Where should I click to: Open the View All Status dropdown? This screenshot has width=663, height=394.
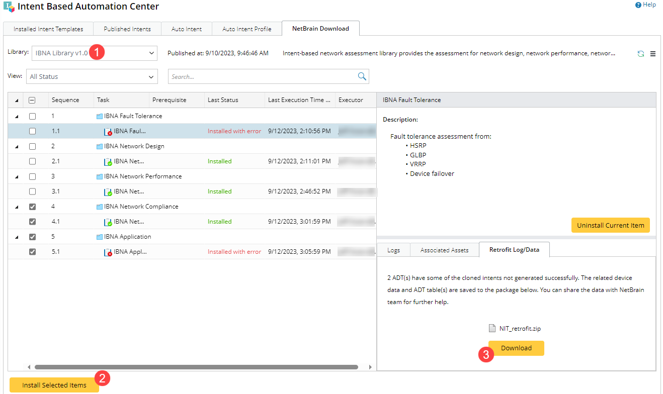92,77
